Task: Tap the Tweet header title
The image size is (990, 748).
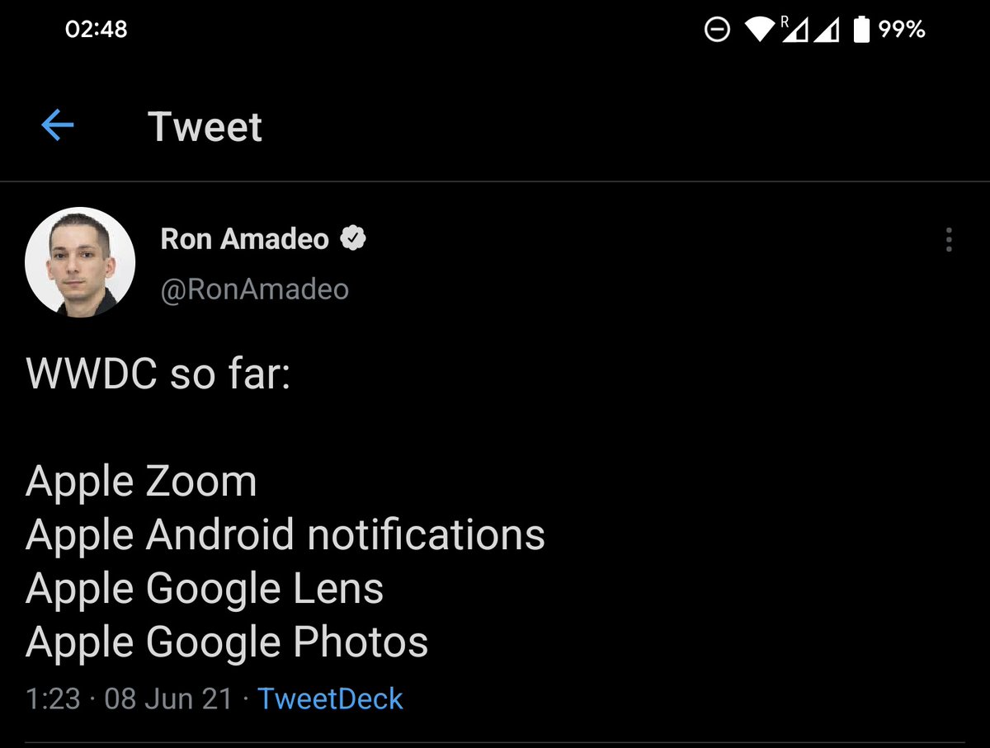Action: pos(205,127)
